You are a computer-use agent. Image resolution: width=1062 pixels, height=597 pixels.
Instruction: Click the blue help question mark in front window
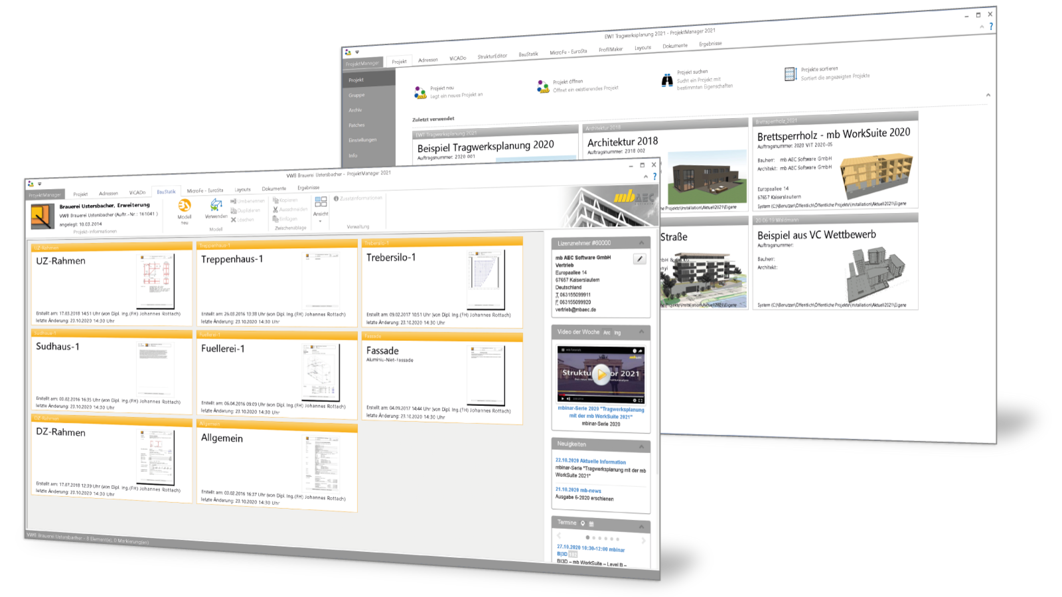654,176
